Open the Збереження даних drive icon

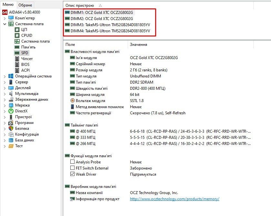pos(11,99)
